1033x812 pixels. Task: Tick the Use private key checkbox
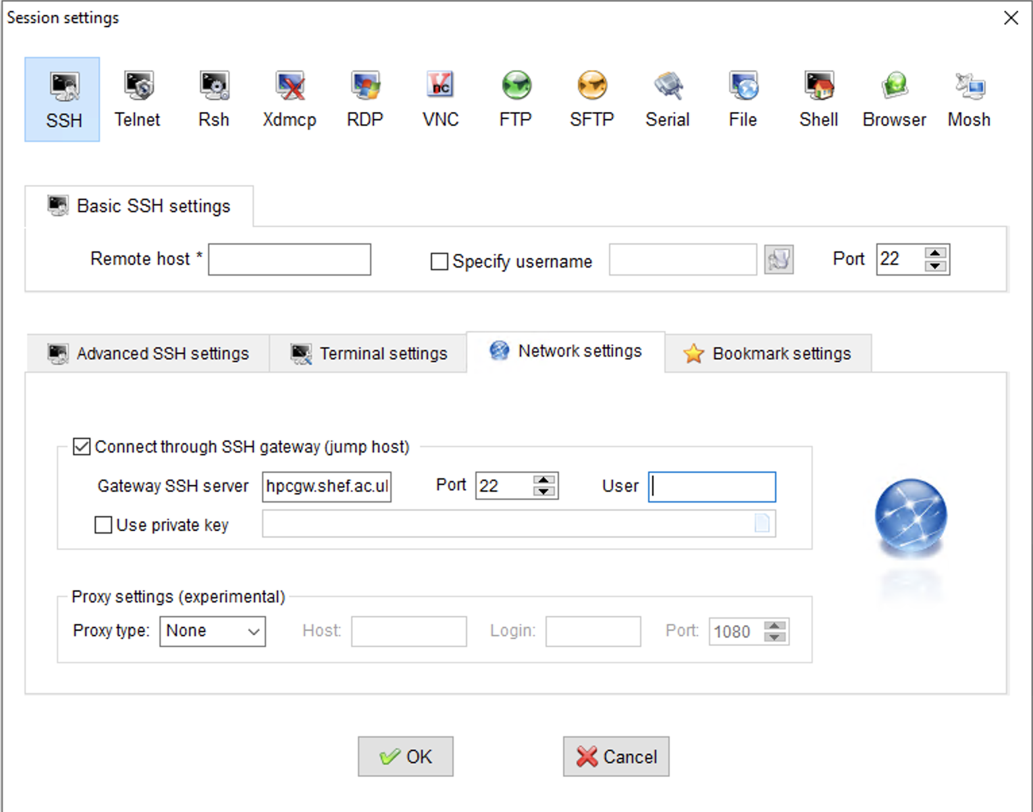coord(103,525)
